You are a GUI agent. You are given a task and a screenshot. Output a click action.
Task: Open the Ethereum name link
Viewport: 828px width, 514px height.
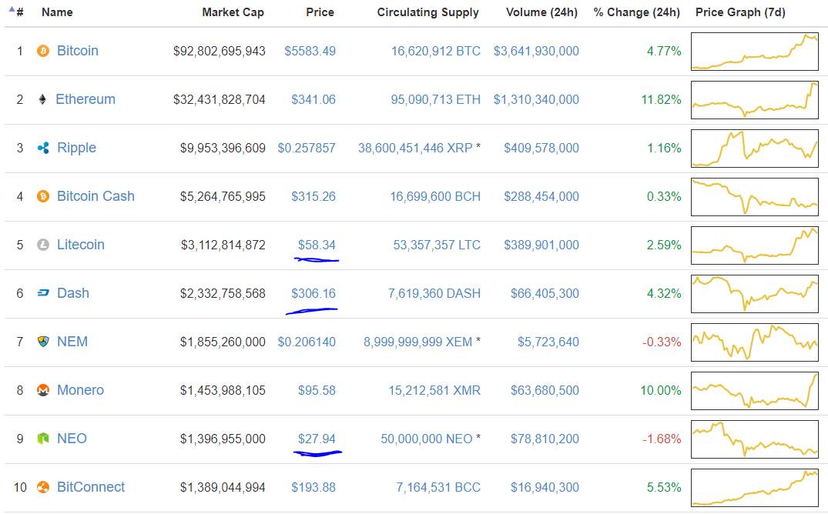click(x=85, y=99)
